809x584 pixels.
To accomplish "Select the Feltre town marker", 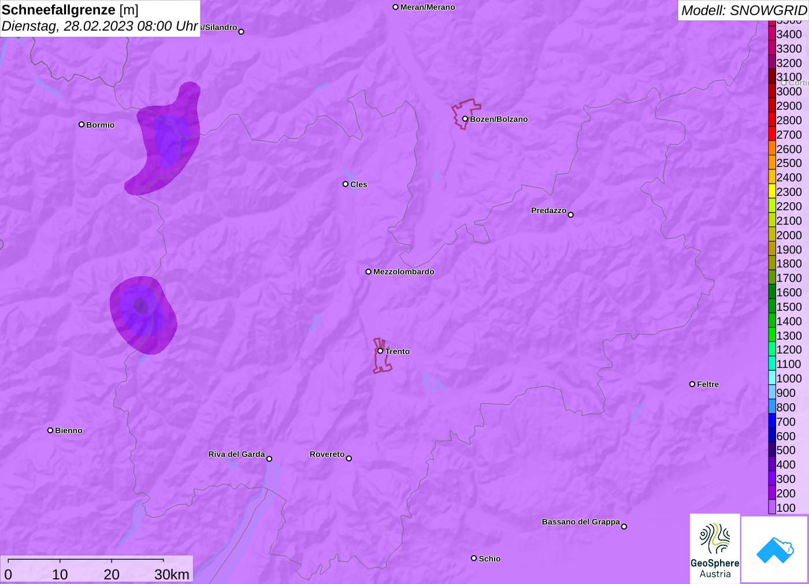I will pos(692,384).
